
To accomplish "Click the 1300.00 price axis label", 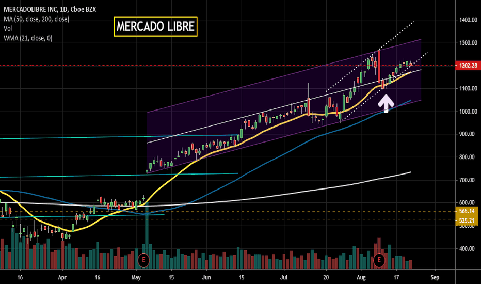I will coord(468,43).
